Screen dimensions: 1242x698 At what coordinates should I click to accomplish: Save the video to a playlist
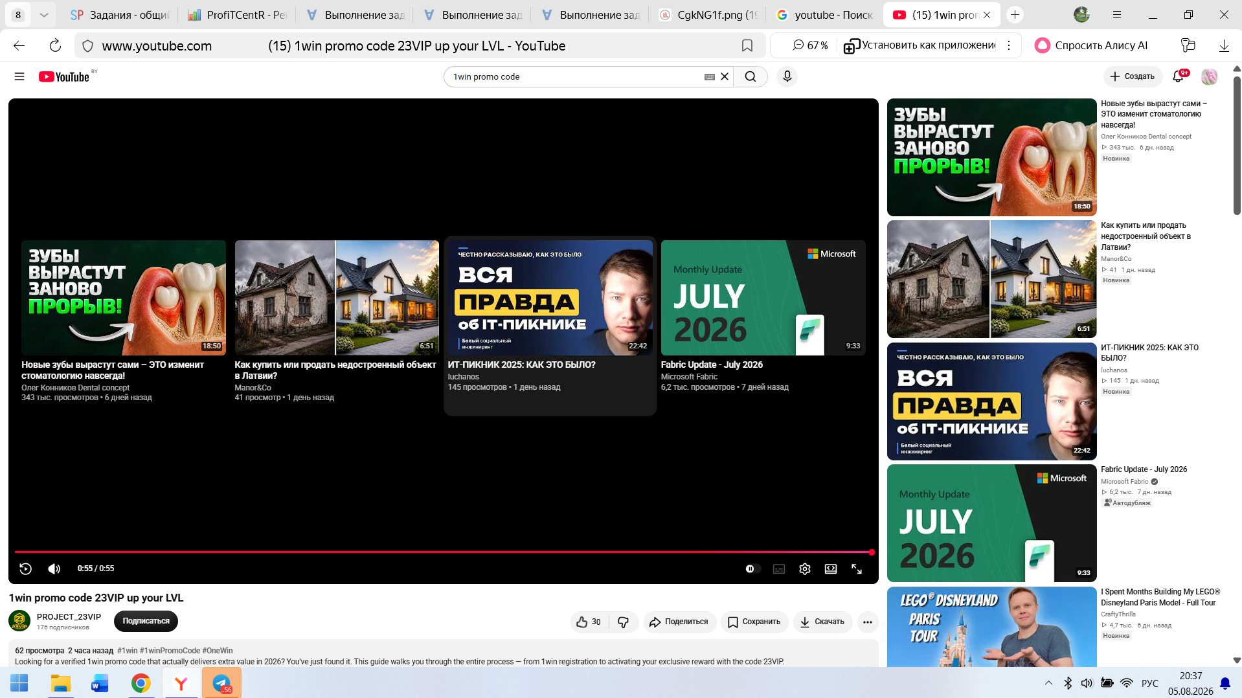click(x=754, y=622)
